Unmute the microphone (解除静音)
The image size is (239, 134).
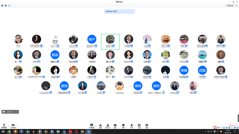(x=4, y=125)
